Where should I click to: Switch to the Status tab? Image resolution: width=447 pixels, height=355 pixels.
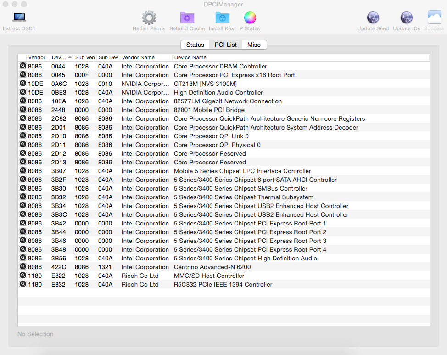pos(195,45)
